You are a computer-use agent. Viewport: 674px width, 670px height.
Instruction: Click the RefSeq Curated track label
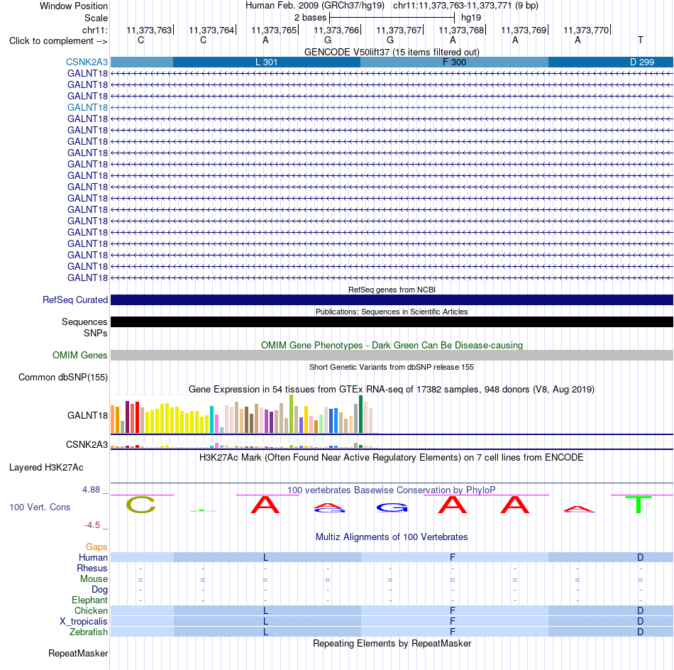point(75,300)
